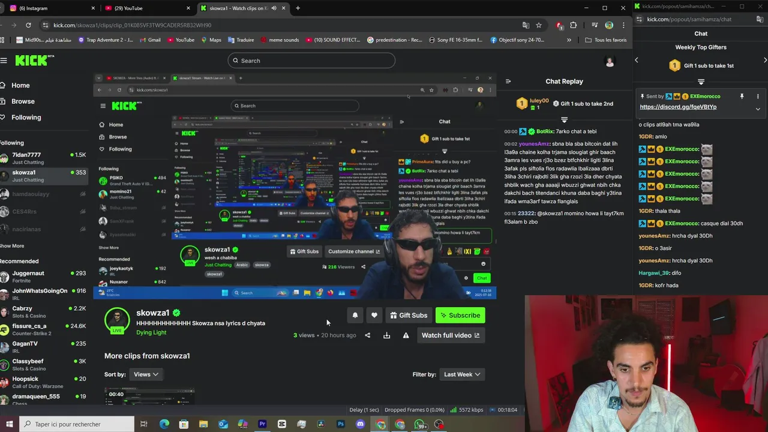Mute the skowza1 tab audio icon
Viewport: 768px width, 432px height.
(274, 8)
